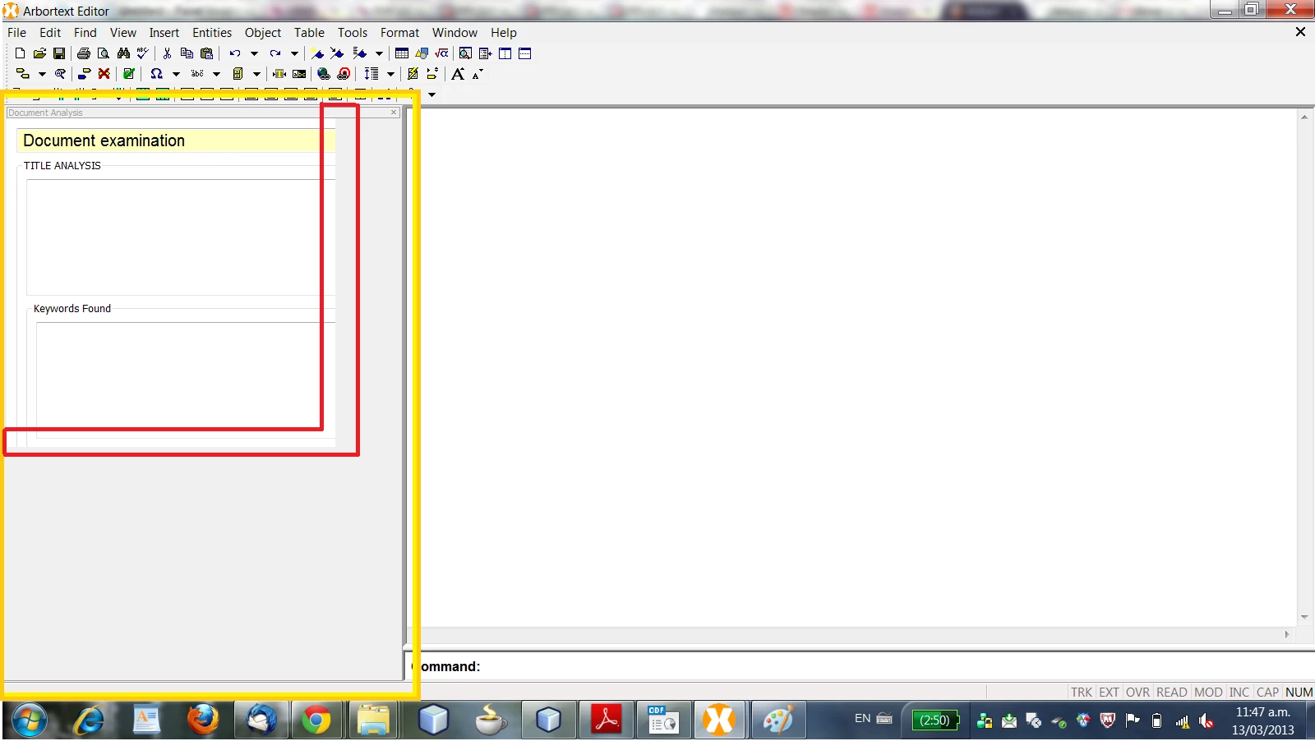This screenshot has height=741, width=1315.
Task: Close the Document Analysis panel
Action: [394, 113]
